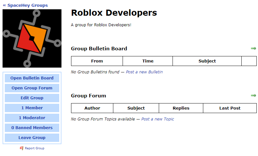Click the green arrow beside Group Bulletin Board

[x=254, y=48]
